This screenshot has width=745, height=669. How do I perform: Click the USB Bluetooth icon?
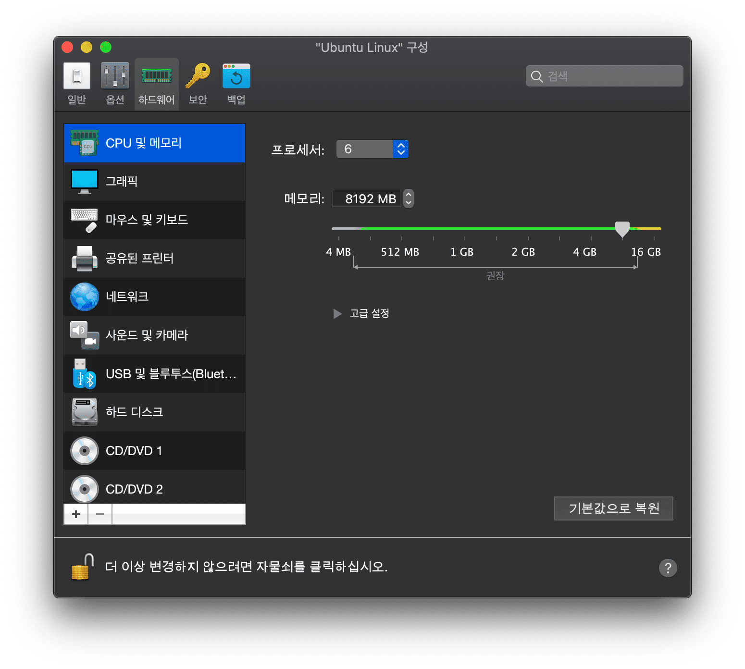pyautogui.click(x=85, y=373)
